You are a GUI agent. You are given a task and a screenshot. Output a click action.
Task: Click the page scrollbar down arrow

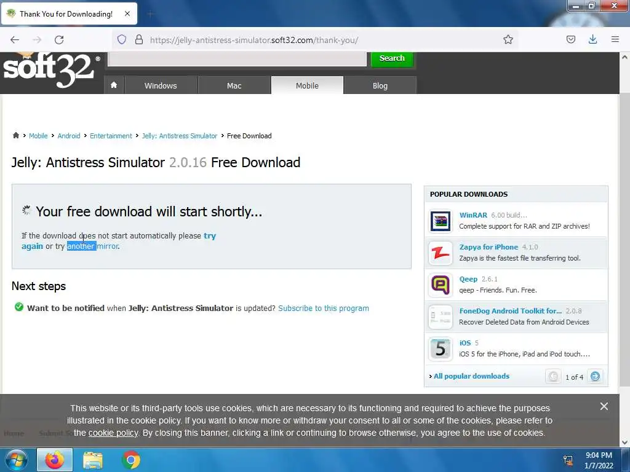[624, 442]
